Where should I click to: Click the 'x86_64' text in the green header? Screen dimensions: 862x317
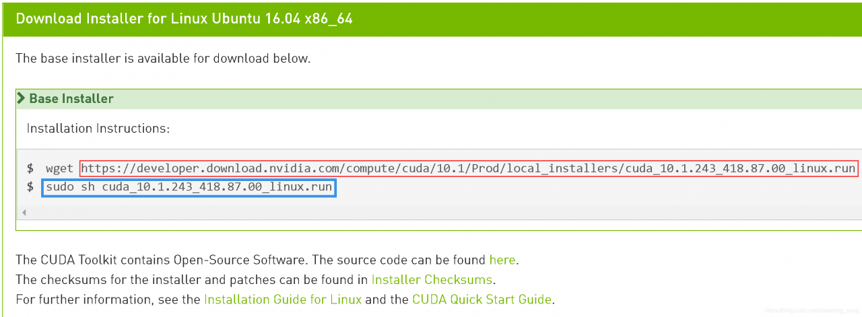[x=329, y=18]
